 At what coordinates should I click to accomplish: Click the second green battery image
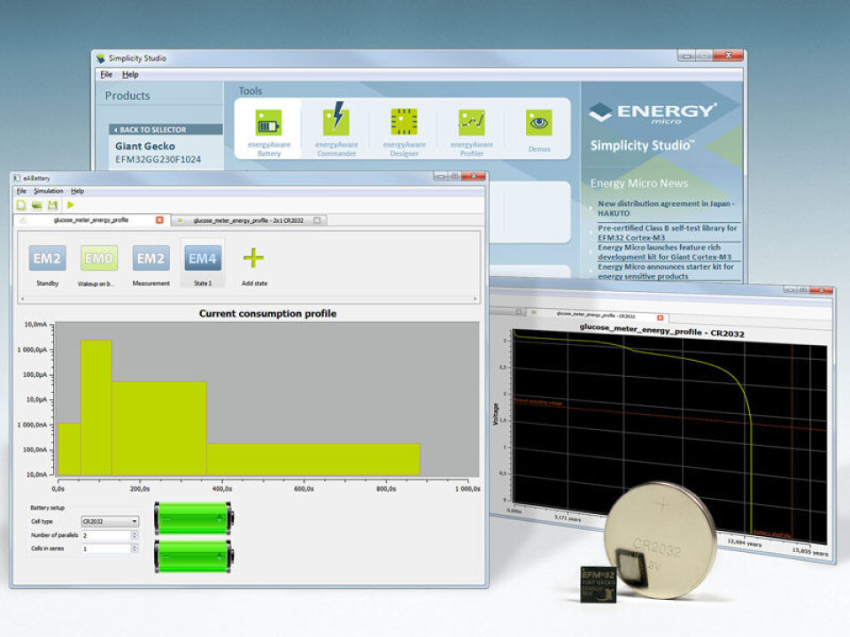point(194,556)
